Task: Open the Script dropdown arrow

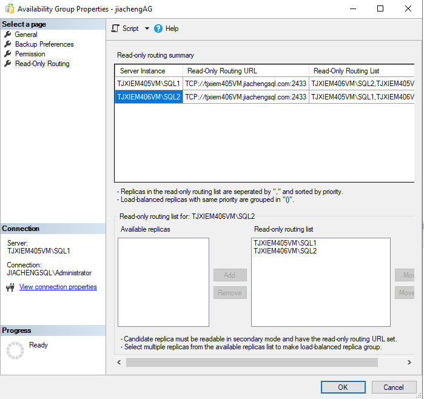Action: point(147,29)
